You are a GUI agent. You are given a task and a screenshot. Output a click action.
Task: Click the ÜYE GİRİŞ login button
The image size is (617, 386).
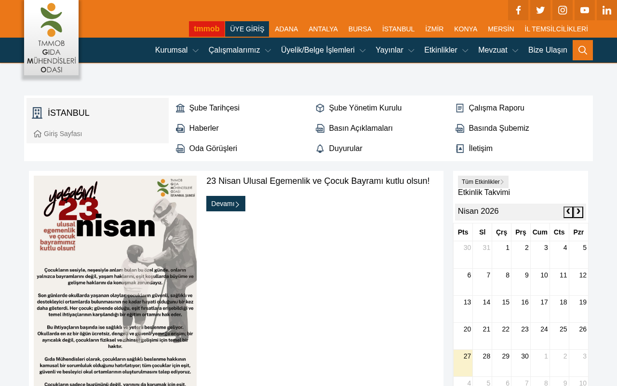click(x=247, y=29)
